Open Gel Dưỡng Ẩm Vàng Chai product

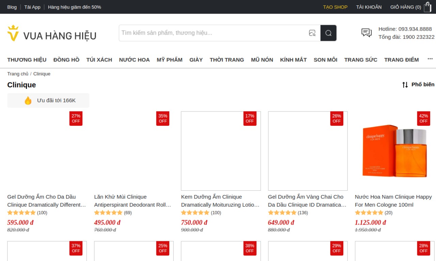(x=307, y=201)
